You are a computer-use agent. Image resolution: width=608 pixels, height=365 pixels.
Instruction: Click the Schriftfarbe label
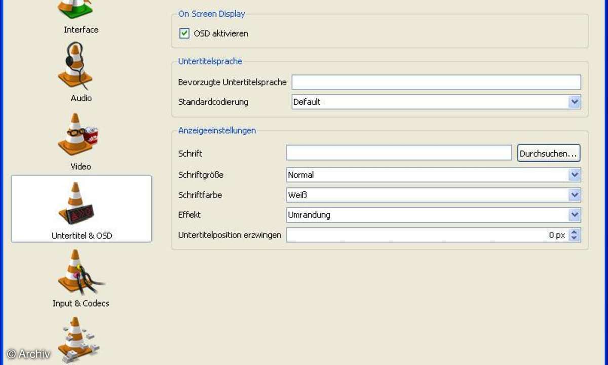pos(200,195)
